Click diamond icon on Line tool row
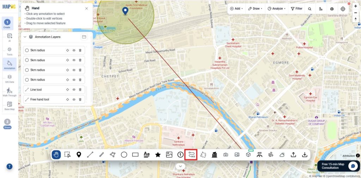Screen dimensions: 361x178 click(x=67, y=90)
